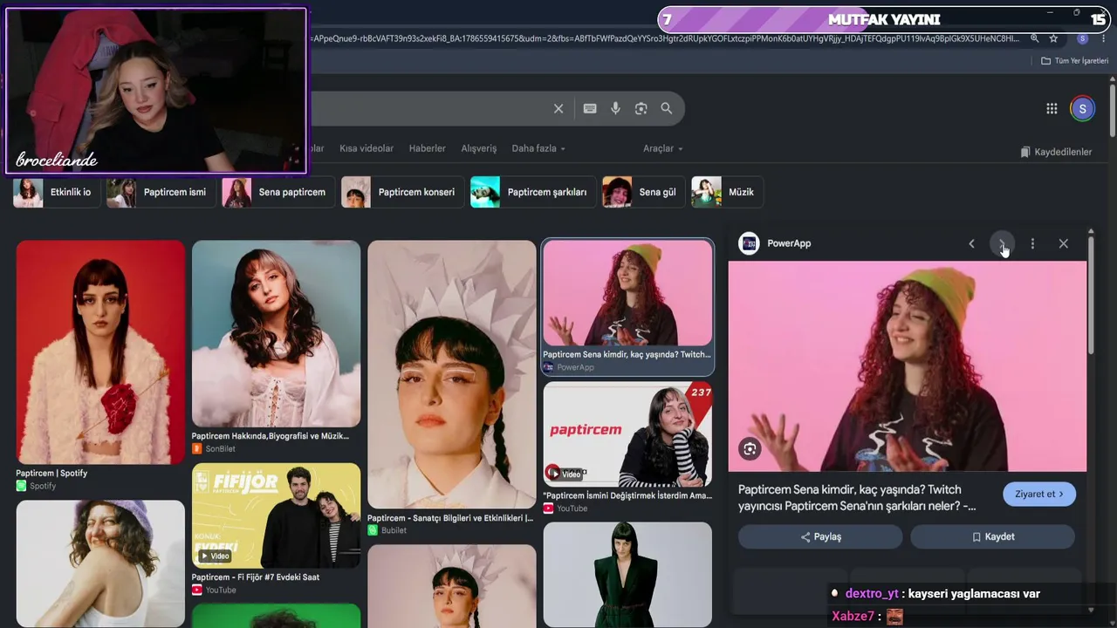1117x628 pixels.
Task: Open the Fi Fijör #7 video thumbnail
Action: pyautogui.click(x=276, y=515)
